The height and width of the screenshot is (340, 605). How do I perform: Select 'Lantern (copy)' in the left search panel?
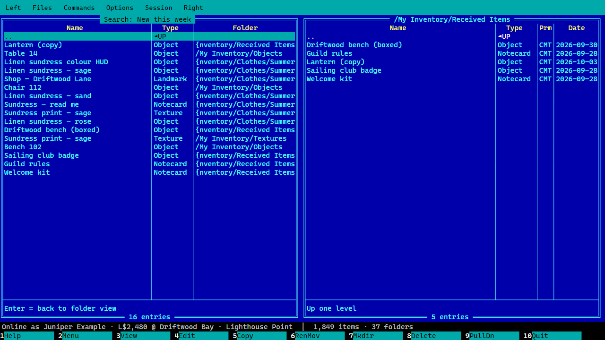point(149,45)
